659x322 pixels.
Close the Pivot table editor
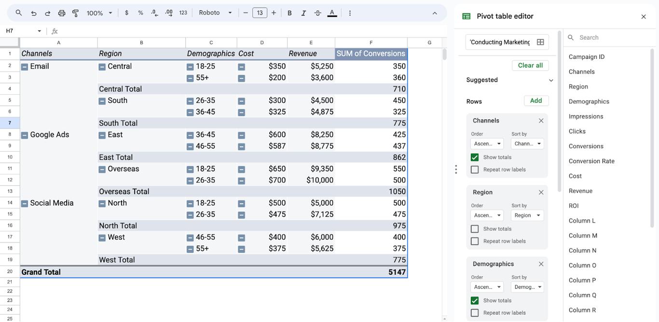[x=644, y=16]
